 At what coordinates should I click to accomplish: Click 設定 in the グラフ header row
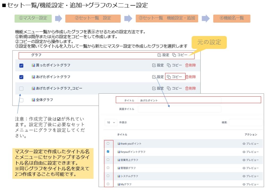point(163,55)
